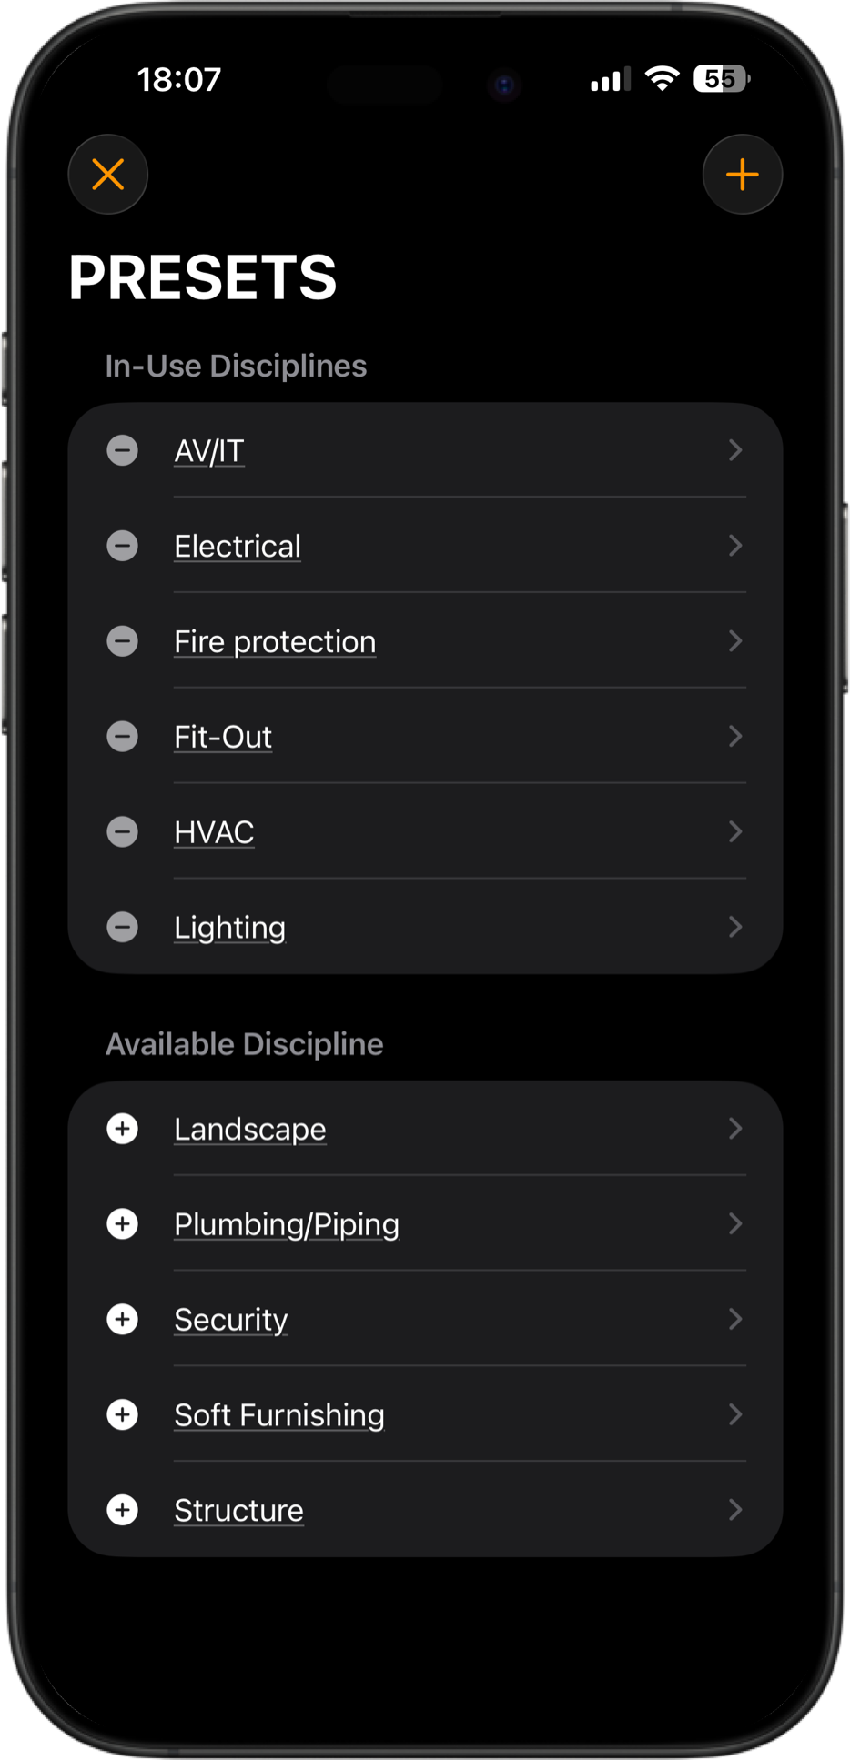Image resolution: width=850 pixels, height=1760 pixels.
Task: Remove Lighting using its minus icon
Action: [123, 927]
